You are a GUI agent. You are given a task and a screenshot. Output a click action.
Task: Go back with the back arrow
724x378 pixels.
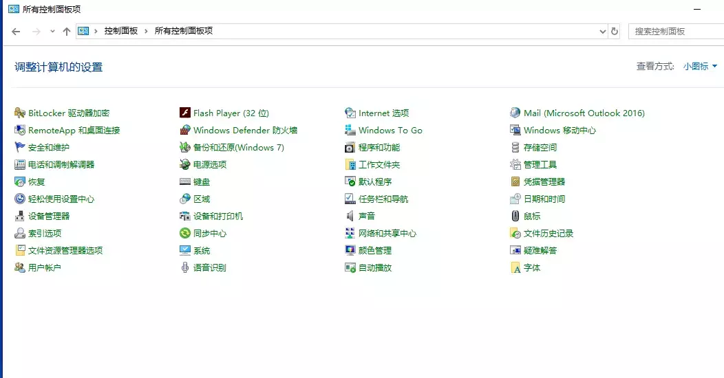pos(16,32)
